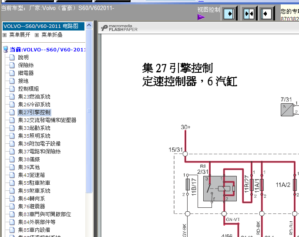
Task: Click the page icon beside 接地
Action: click(x=12, y=81)
